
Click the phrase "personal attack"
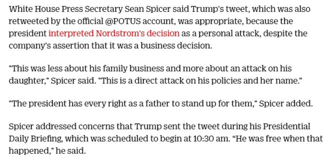230,33
